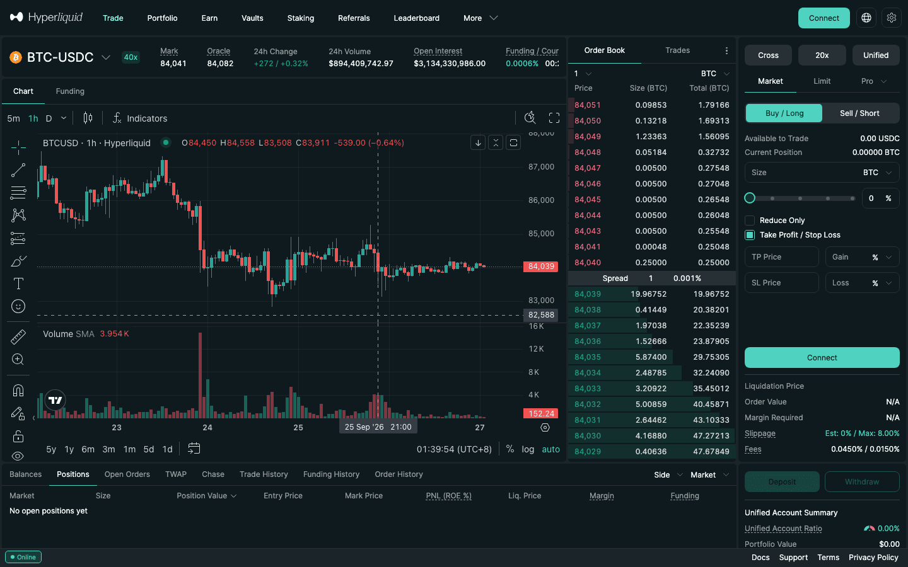The width and height of the screenshot is (908, 567).
Task: Open the go-to date calendar
Action: [194, 449]
